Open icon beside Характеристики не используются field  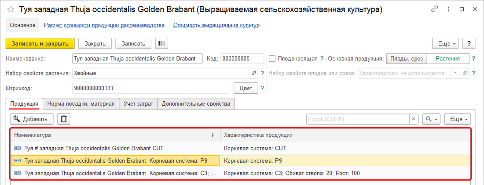[465, 73]
